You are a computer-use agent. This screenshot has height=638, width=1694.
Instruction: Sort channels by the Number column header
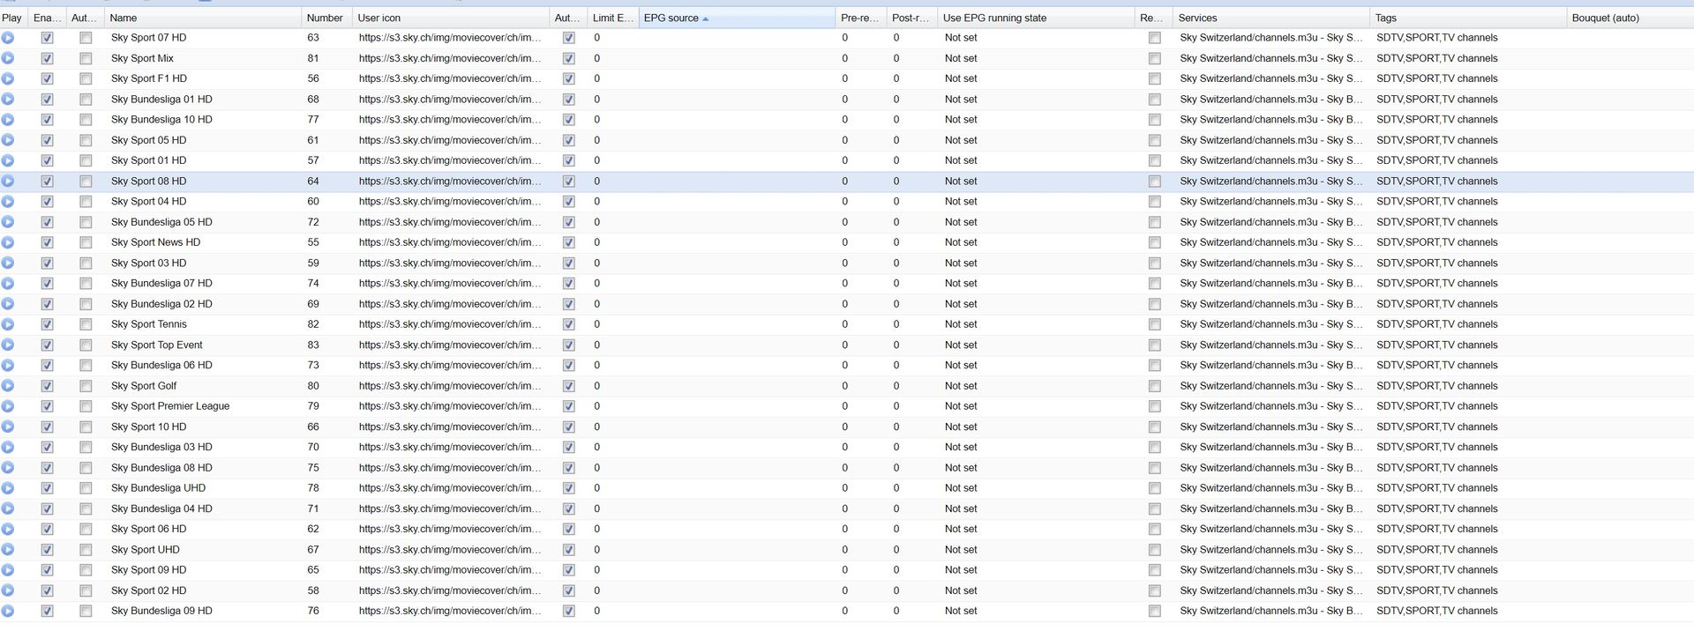tap(326, 18)
